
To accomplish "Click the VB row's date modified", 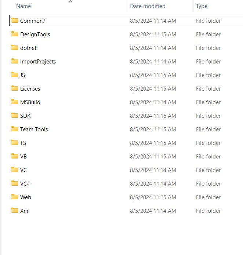I will point(153,156).
